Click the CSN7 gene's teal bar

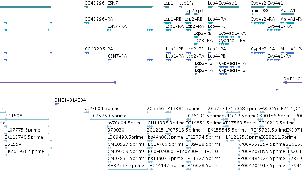click(130, 7)
